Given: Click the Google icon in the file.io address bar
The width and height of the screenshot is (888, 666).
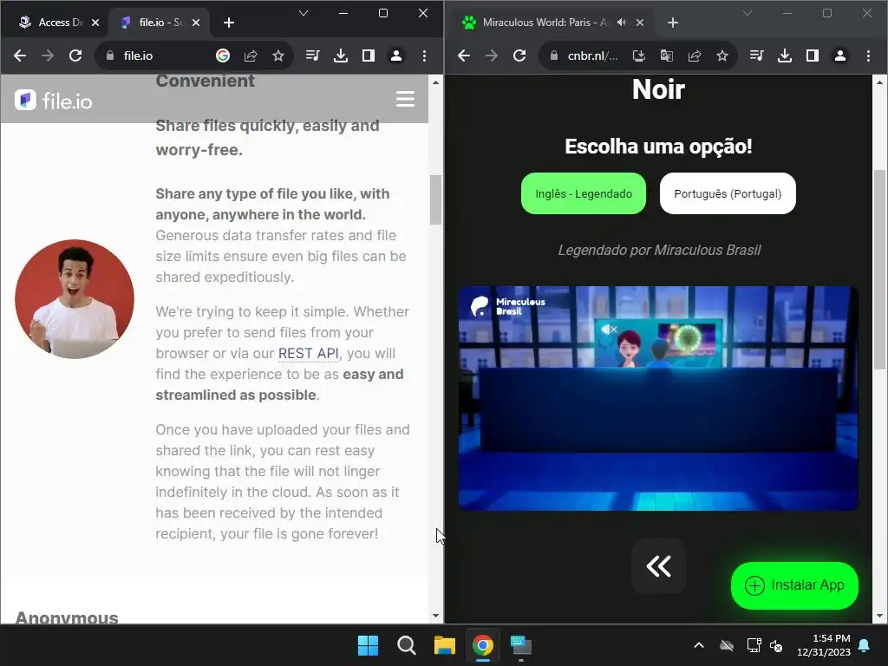Looking at the screenshot, I should [223, 55].
